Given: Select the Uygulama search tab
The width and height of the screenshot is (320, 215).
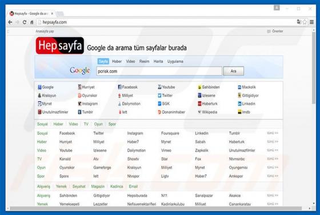Looking at the screenshot, I should (x=175, y=61).
